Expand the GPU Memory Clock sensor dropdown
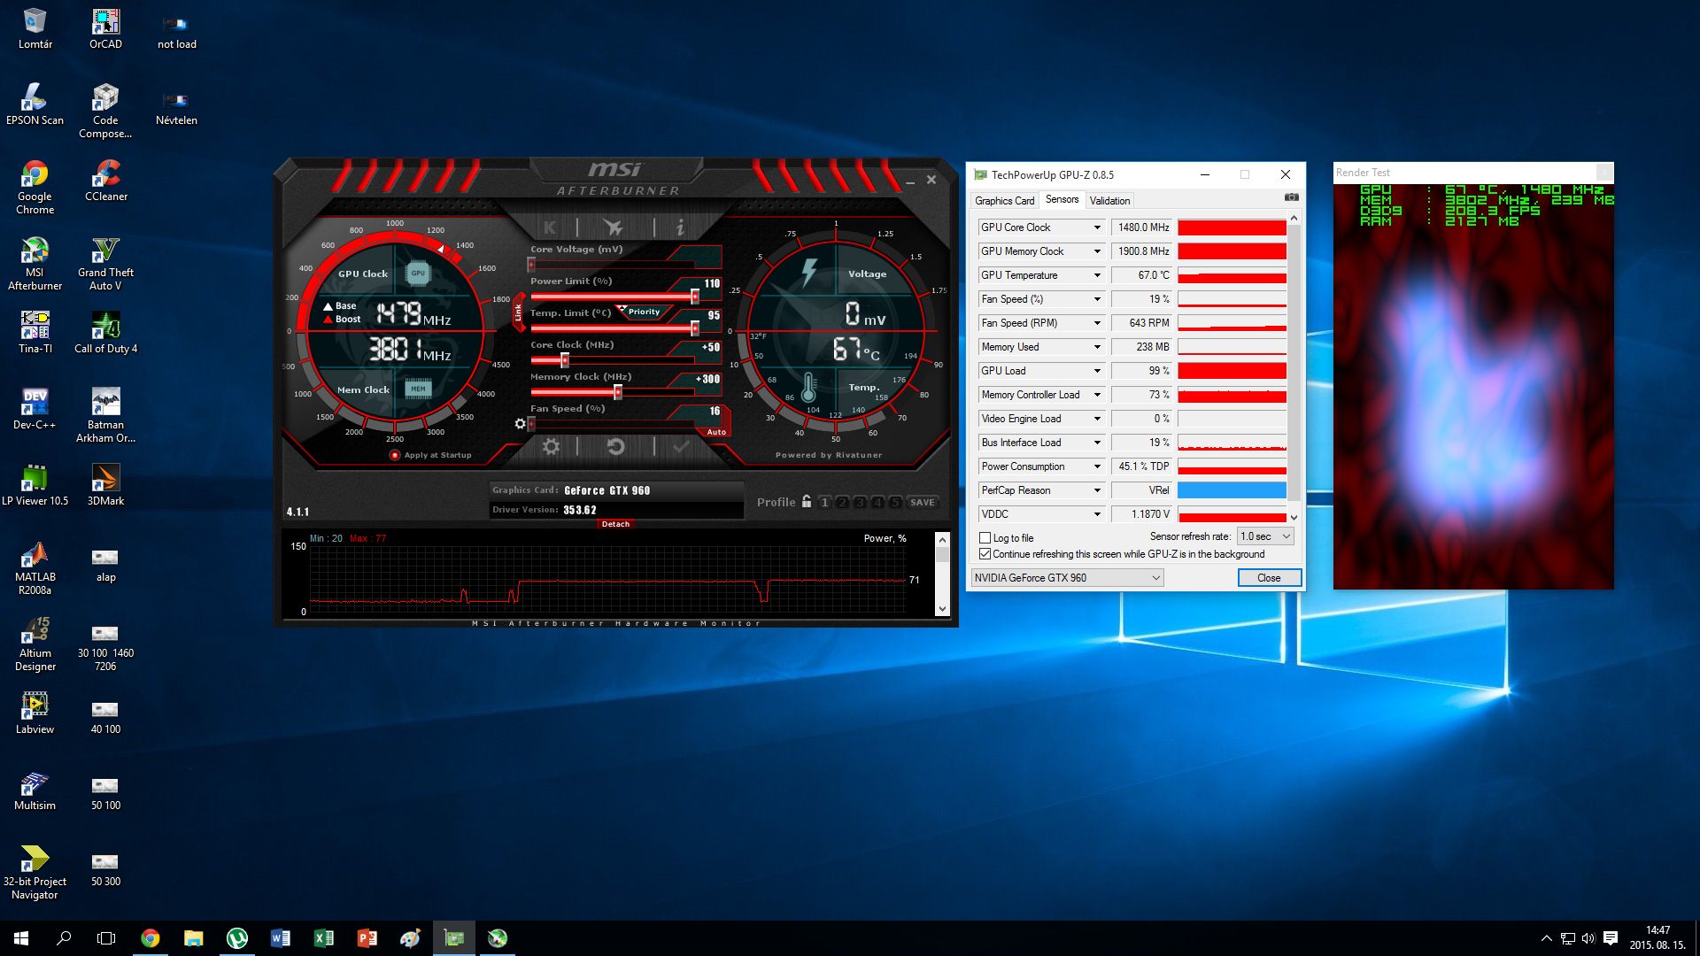 [x=1097, y=251]
